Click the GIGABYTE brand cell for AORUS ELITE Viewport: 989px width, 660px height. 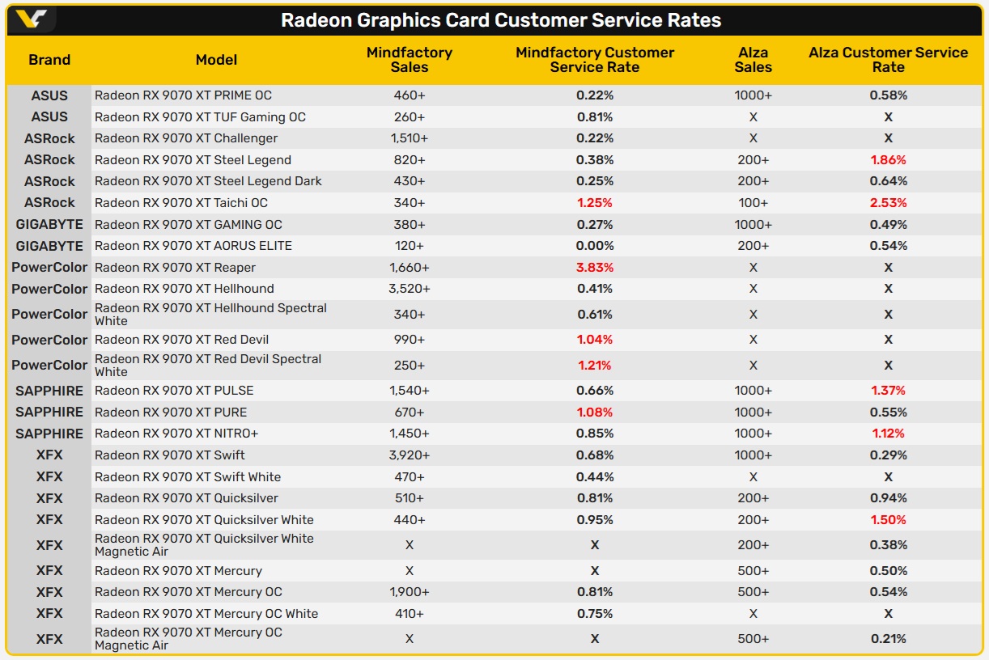pos(49,246)
